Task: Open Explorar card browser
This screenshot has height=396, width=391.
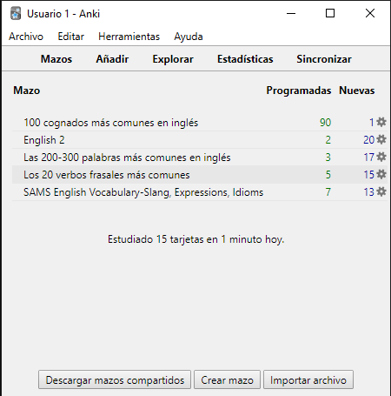Action: coord(173,59)
